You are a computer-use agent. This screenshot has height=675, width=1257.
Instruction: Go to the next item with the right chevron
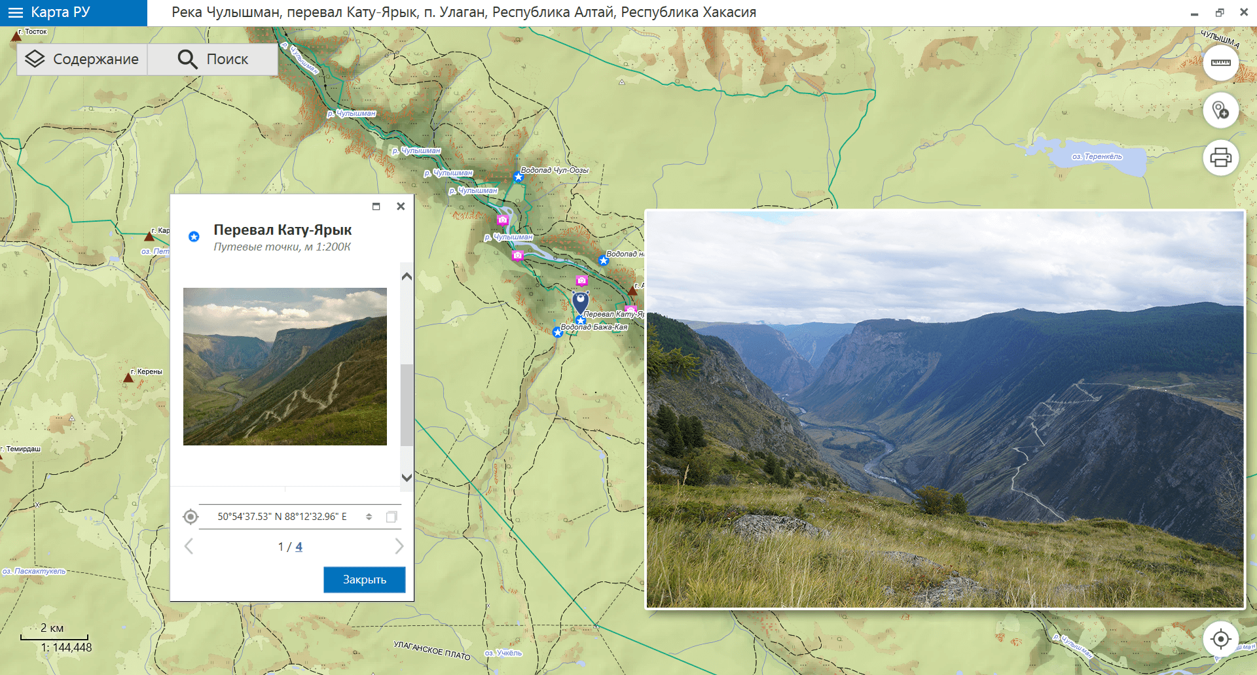(399, 546)
